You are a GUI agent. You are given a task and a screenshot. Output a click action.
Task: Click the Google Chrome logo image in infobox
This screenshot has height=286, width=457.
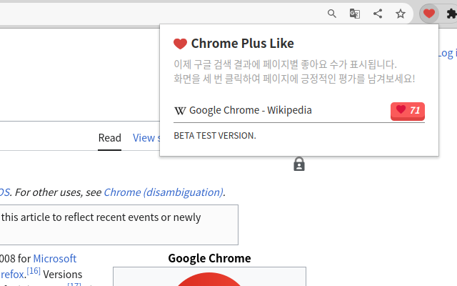[209, 279]
